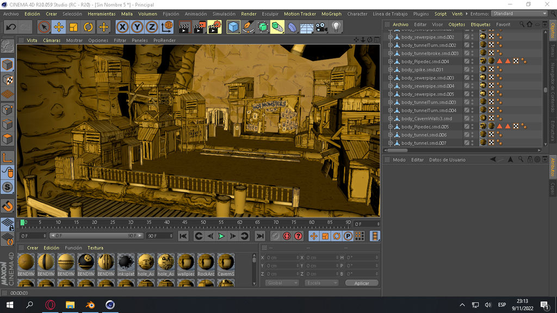
Task: Open File Explorer from the taskbar
Action: pyautogui.click(x=70, y=305)
